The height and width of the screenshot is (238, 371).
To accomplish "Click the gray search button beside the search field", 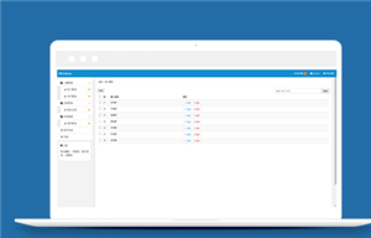I will click(325, 91).
